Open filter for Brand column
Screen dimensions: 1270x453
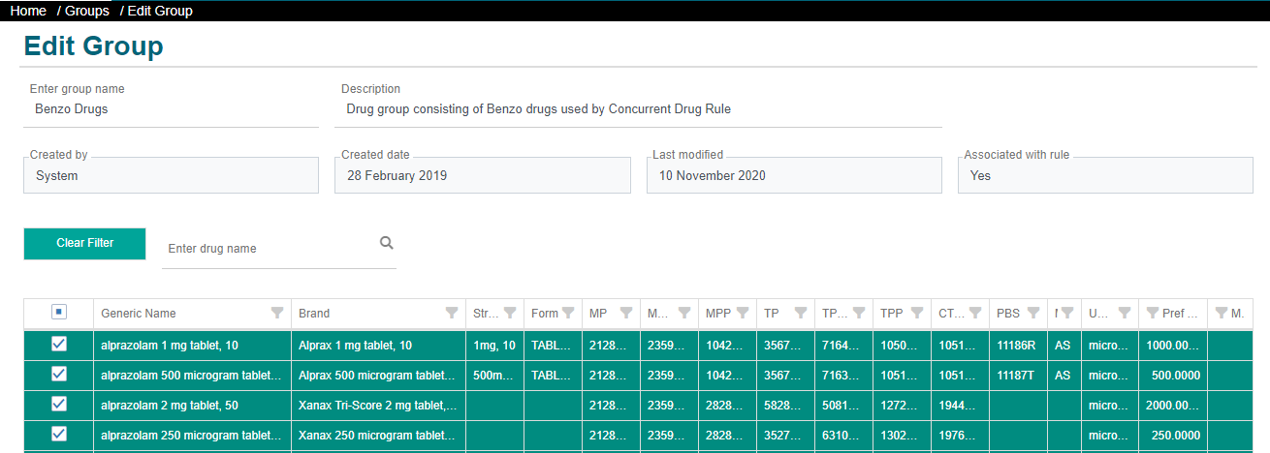[x=452, y=313]
